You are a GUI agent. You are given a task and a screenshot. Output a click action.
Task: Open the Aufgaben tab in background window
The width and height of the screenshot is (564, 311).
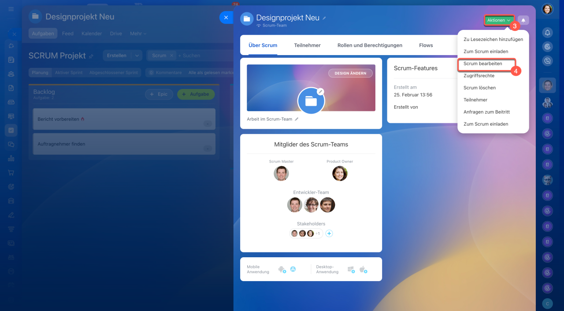point(43,33)
